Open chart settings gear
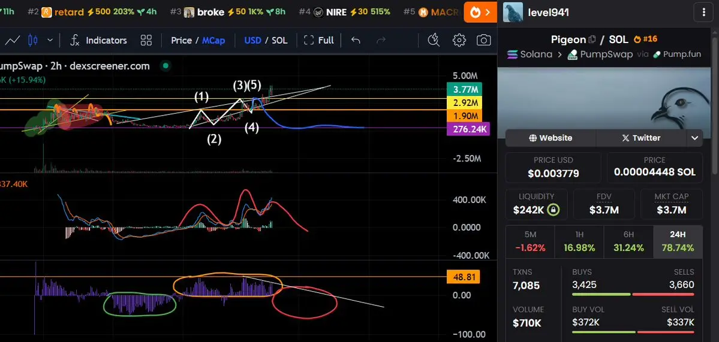The width and height of the screenshot is (719, 342). (x=459, y=40)
